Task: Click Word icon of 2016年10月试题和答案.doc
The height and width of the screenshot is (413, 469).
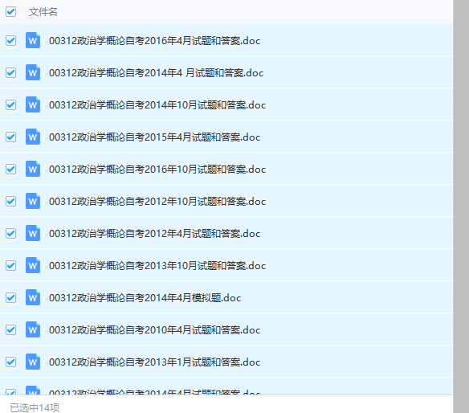Action: coord(33,169)
